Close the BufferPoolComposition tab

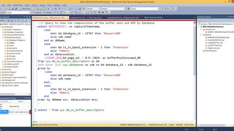(67, 18)
